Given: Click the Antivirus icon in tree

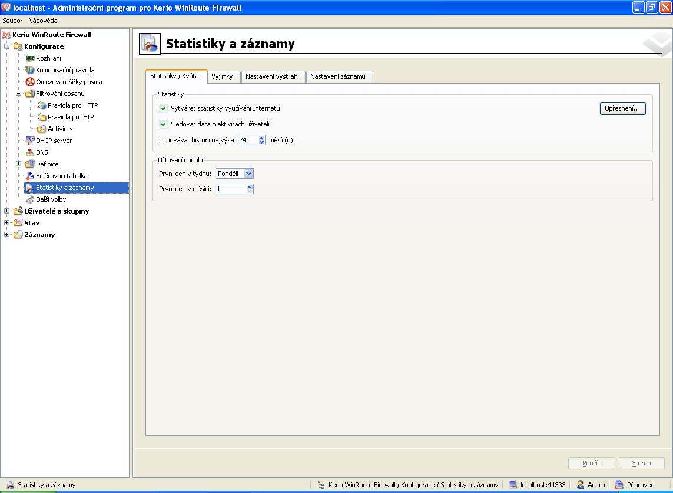Looking at the screenshot, I should [x=42, y=129].
